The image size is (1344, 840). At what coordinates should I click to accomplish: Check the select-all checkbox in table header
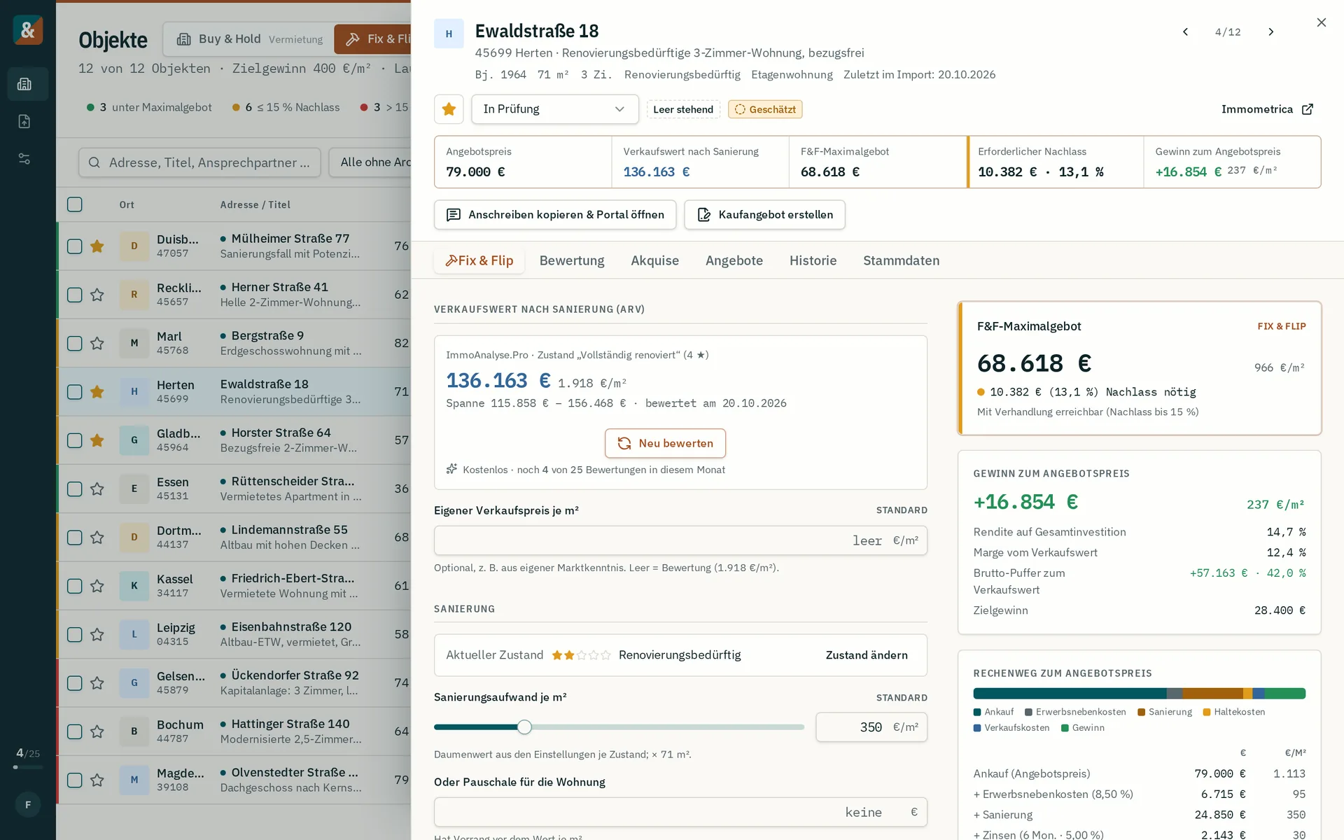(x=75, y=204)
